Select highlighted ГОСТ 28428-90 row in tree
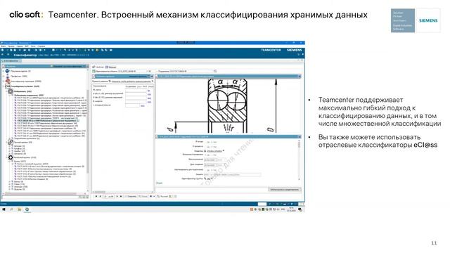The image size is (450, 253). click(x=46, y=121)
